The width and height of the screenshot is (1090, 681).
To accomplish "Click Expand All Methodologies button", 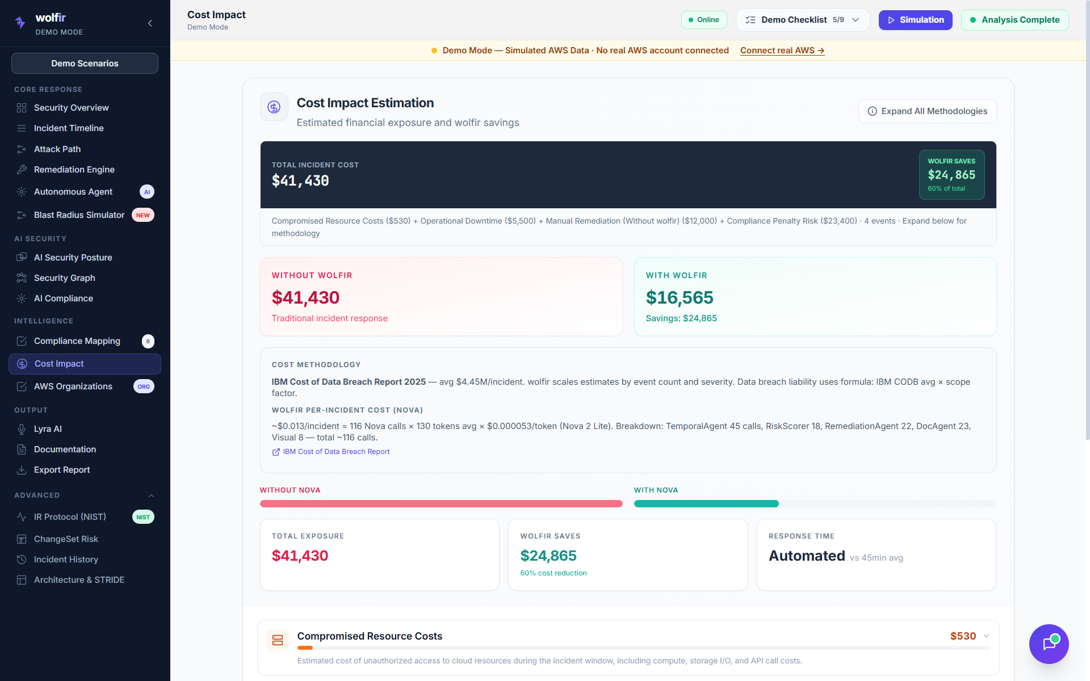I will click(x=927, y=111).
